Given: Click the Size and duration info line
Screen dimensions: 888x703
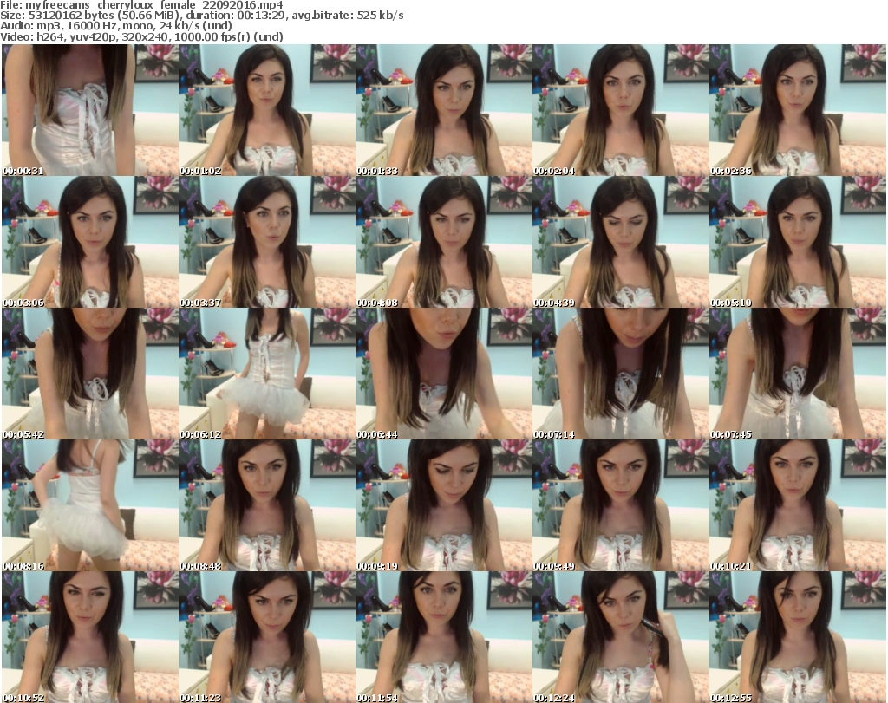Looking at the screenshot, I should (202, 16).
